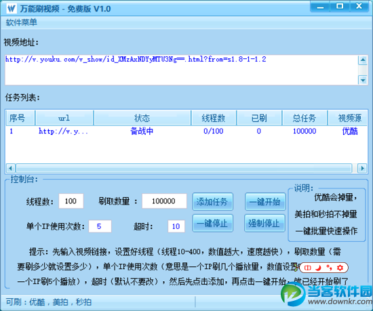Click URL box scroll up arrow

tap(363, 60)
